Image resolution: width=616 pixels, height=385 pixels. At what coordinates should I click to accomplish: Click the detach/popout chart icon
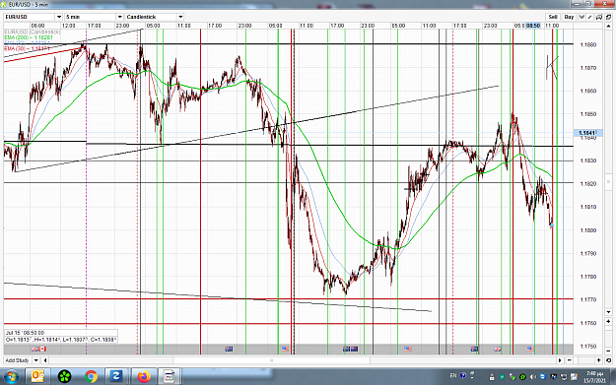pyautogui.click(x=608, y=17)
